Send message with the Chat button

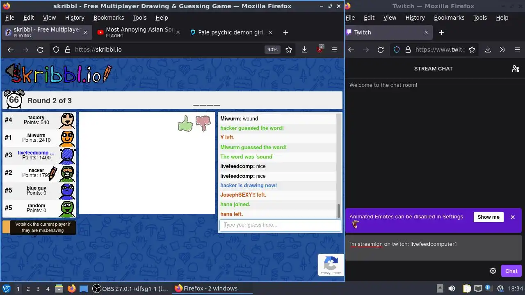coord(511,271)
